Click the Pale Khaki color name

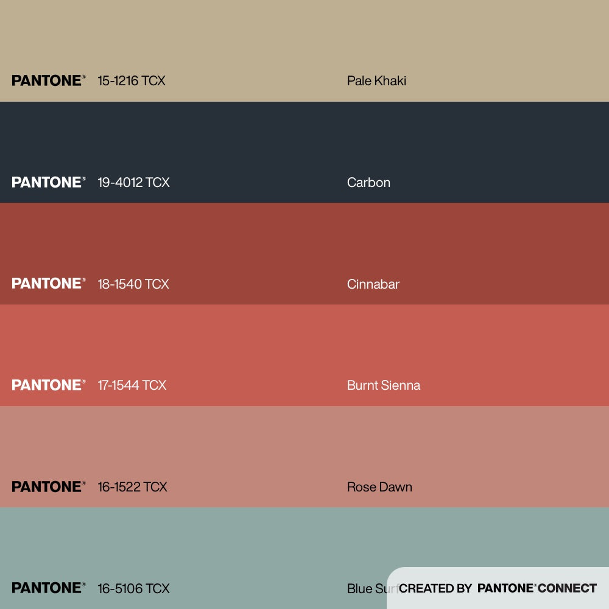(x=376, y=81)
